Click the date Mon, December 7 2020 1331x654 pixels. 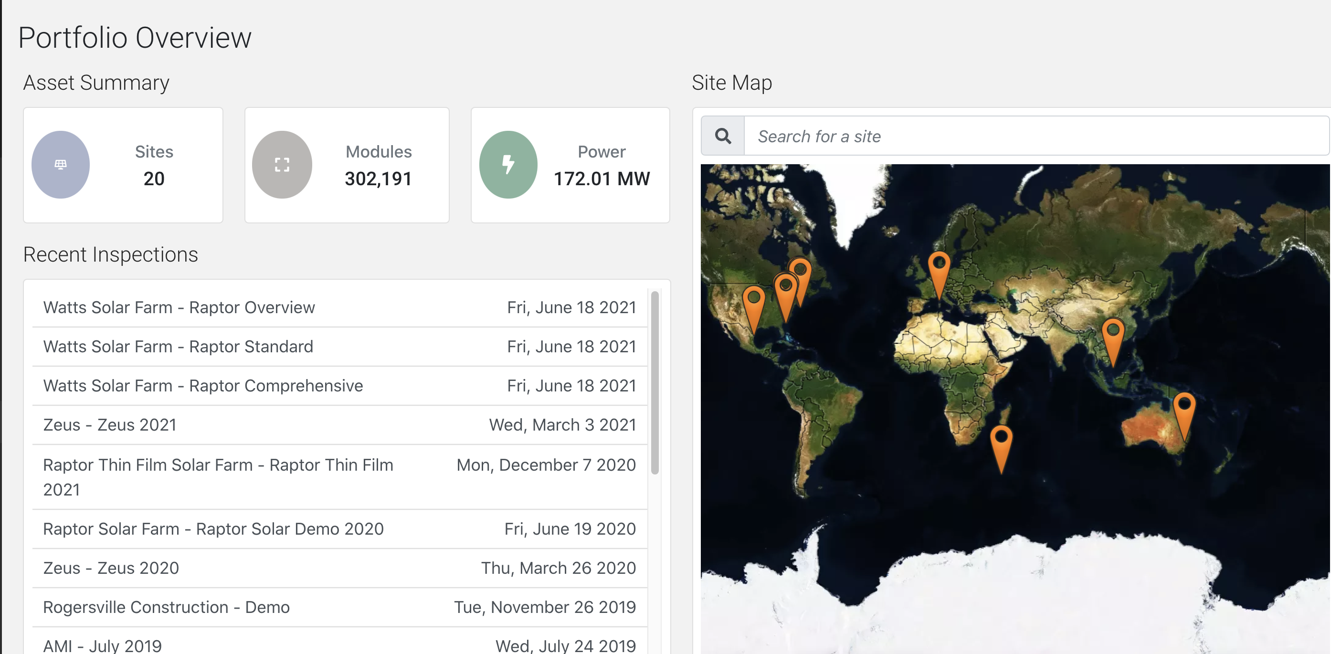pyautogui.click(x=546, y=465)
